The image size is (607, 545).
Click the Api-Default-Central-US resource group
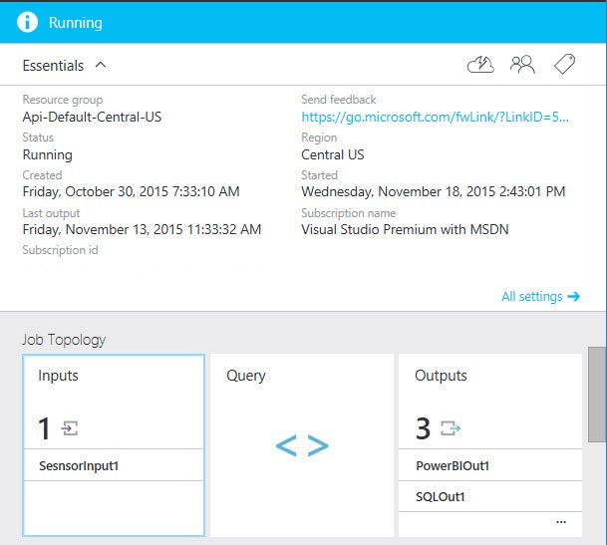92,117
